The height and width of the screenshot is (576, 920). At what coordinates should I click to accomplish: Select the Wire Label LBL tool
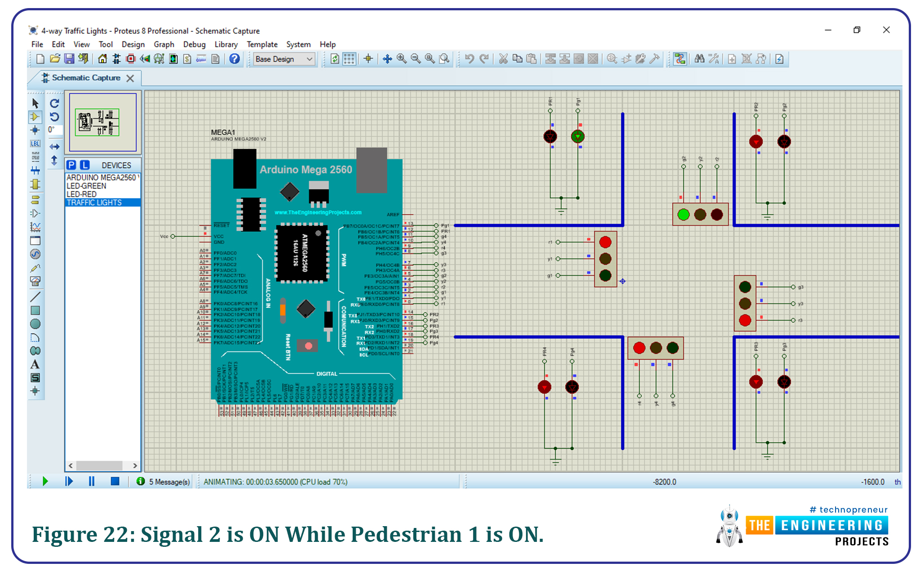tap(35, 144)
